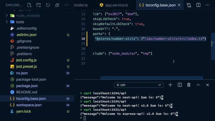Open editor more actions ellipsis
Screen dimensions: 215x121
point(208,5)
